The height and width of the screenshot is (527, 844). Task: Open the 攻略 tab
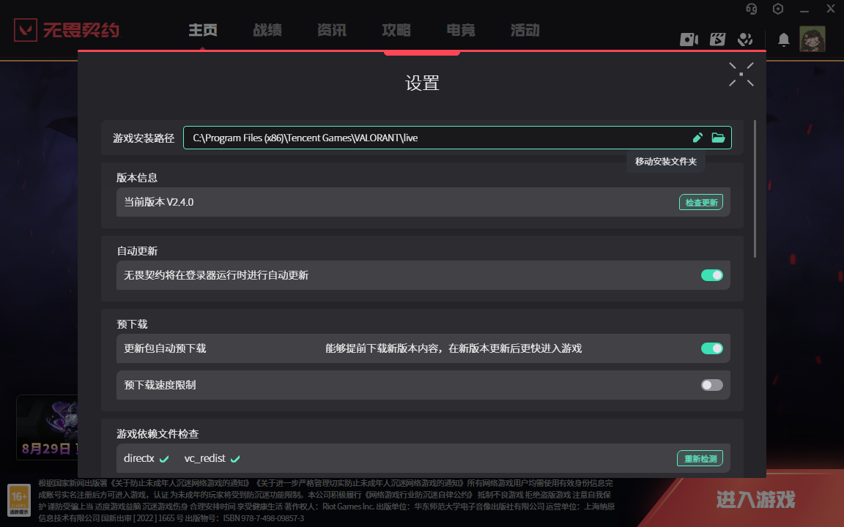tap(396, 30)
